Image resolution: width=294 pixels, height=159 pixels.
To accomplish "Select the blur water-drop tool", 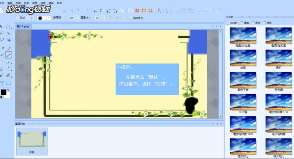I will 8,62.
